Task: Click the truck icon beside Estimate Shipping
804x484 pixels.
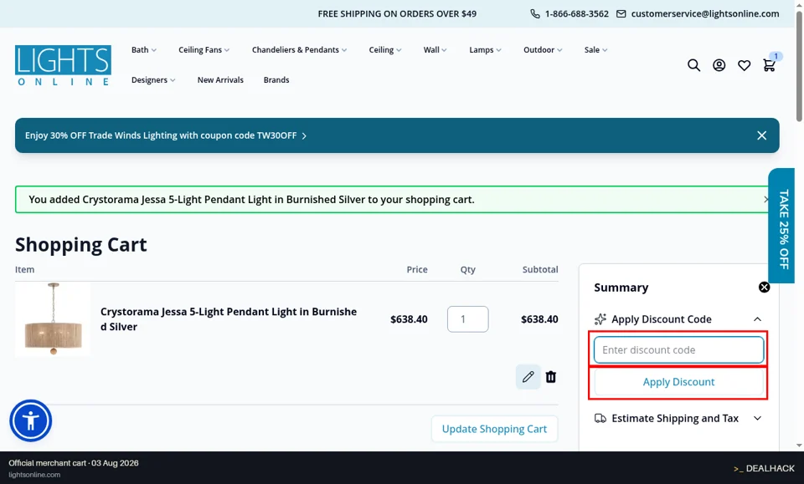Action: coord(600,419)
